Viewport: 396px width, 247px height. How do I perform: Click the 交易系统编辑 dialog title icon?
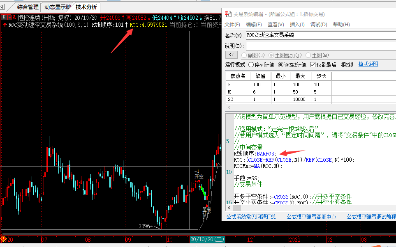[x=228, y=14]
